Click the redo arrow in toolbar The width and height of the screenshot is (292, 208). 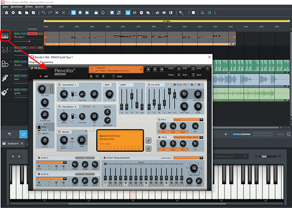pos(50,13)
